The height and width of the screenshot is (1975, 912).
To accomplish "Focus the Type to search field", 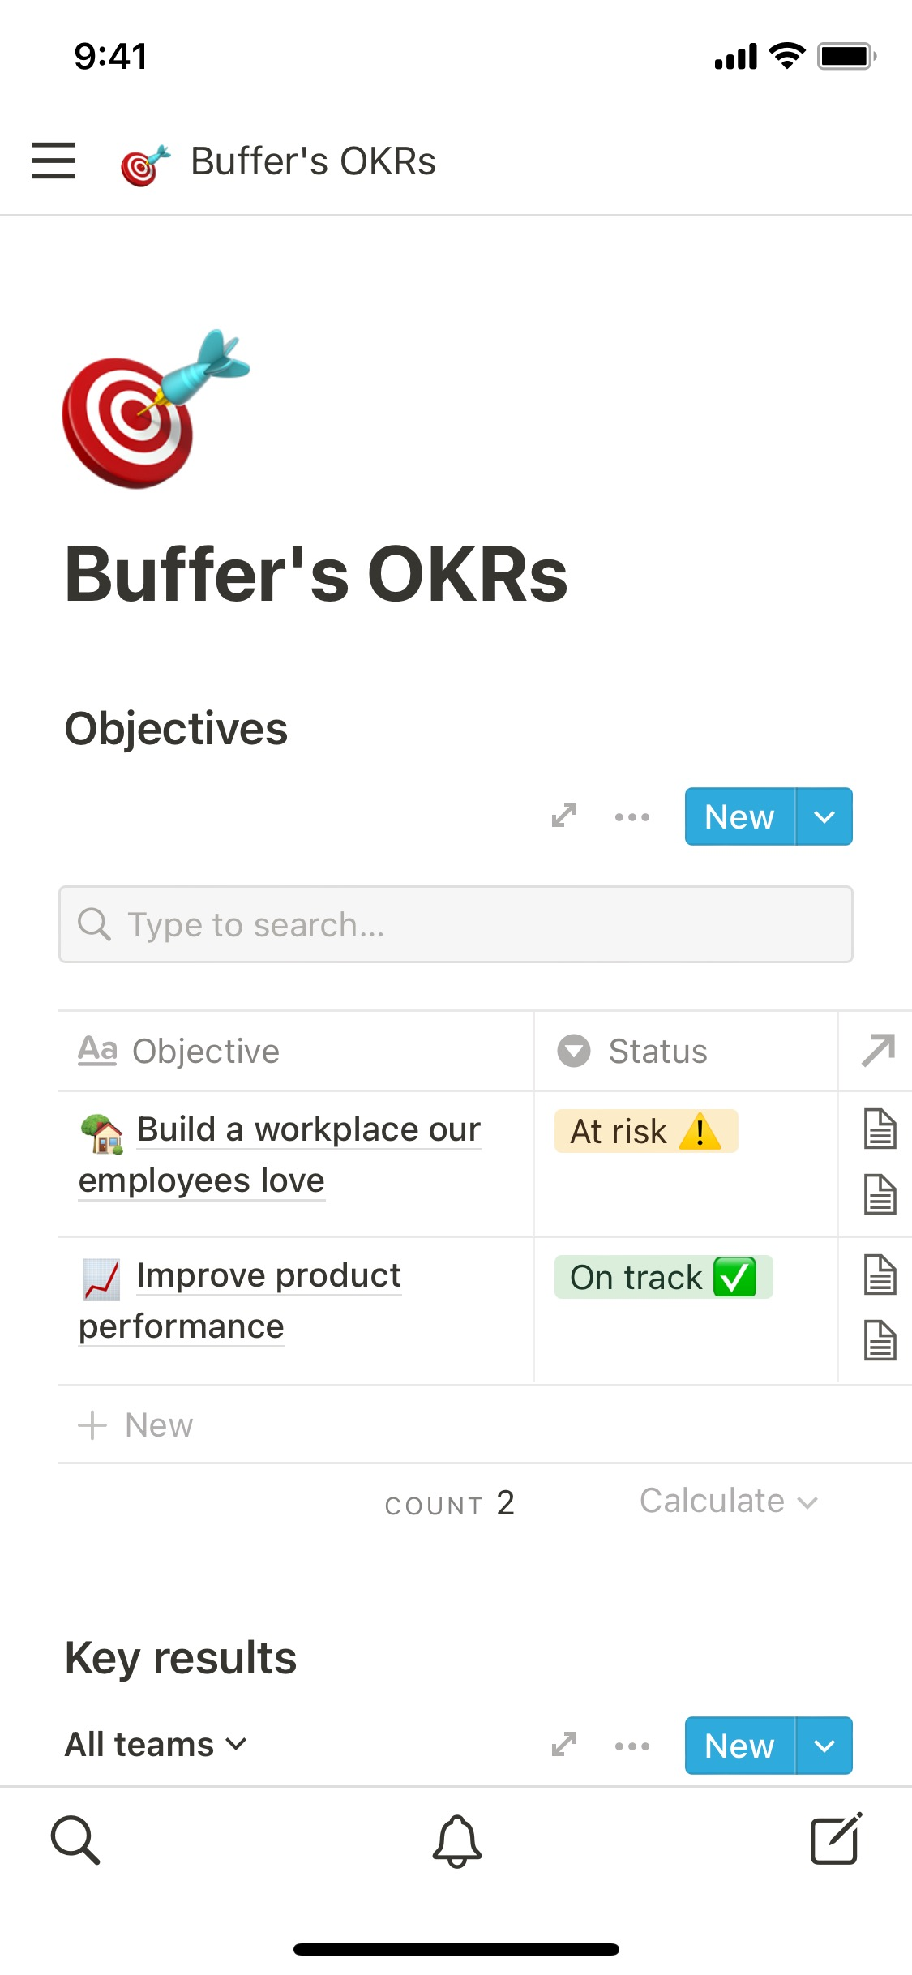I will [x=456, y=924].
